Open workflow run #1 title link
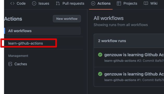The height and width of the screenshot is (94, 164). coord(134,74)
